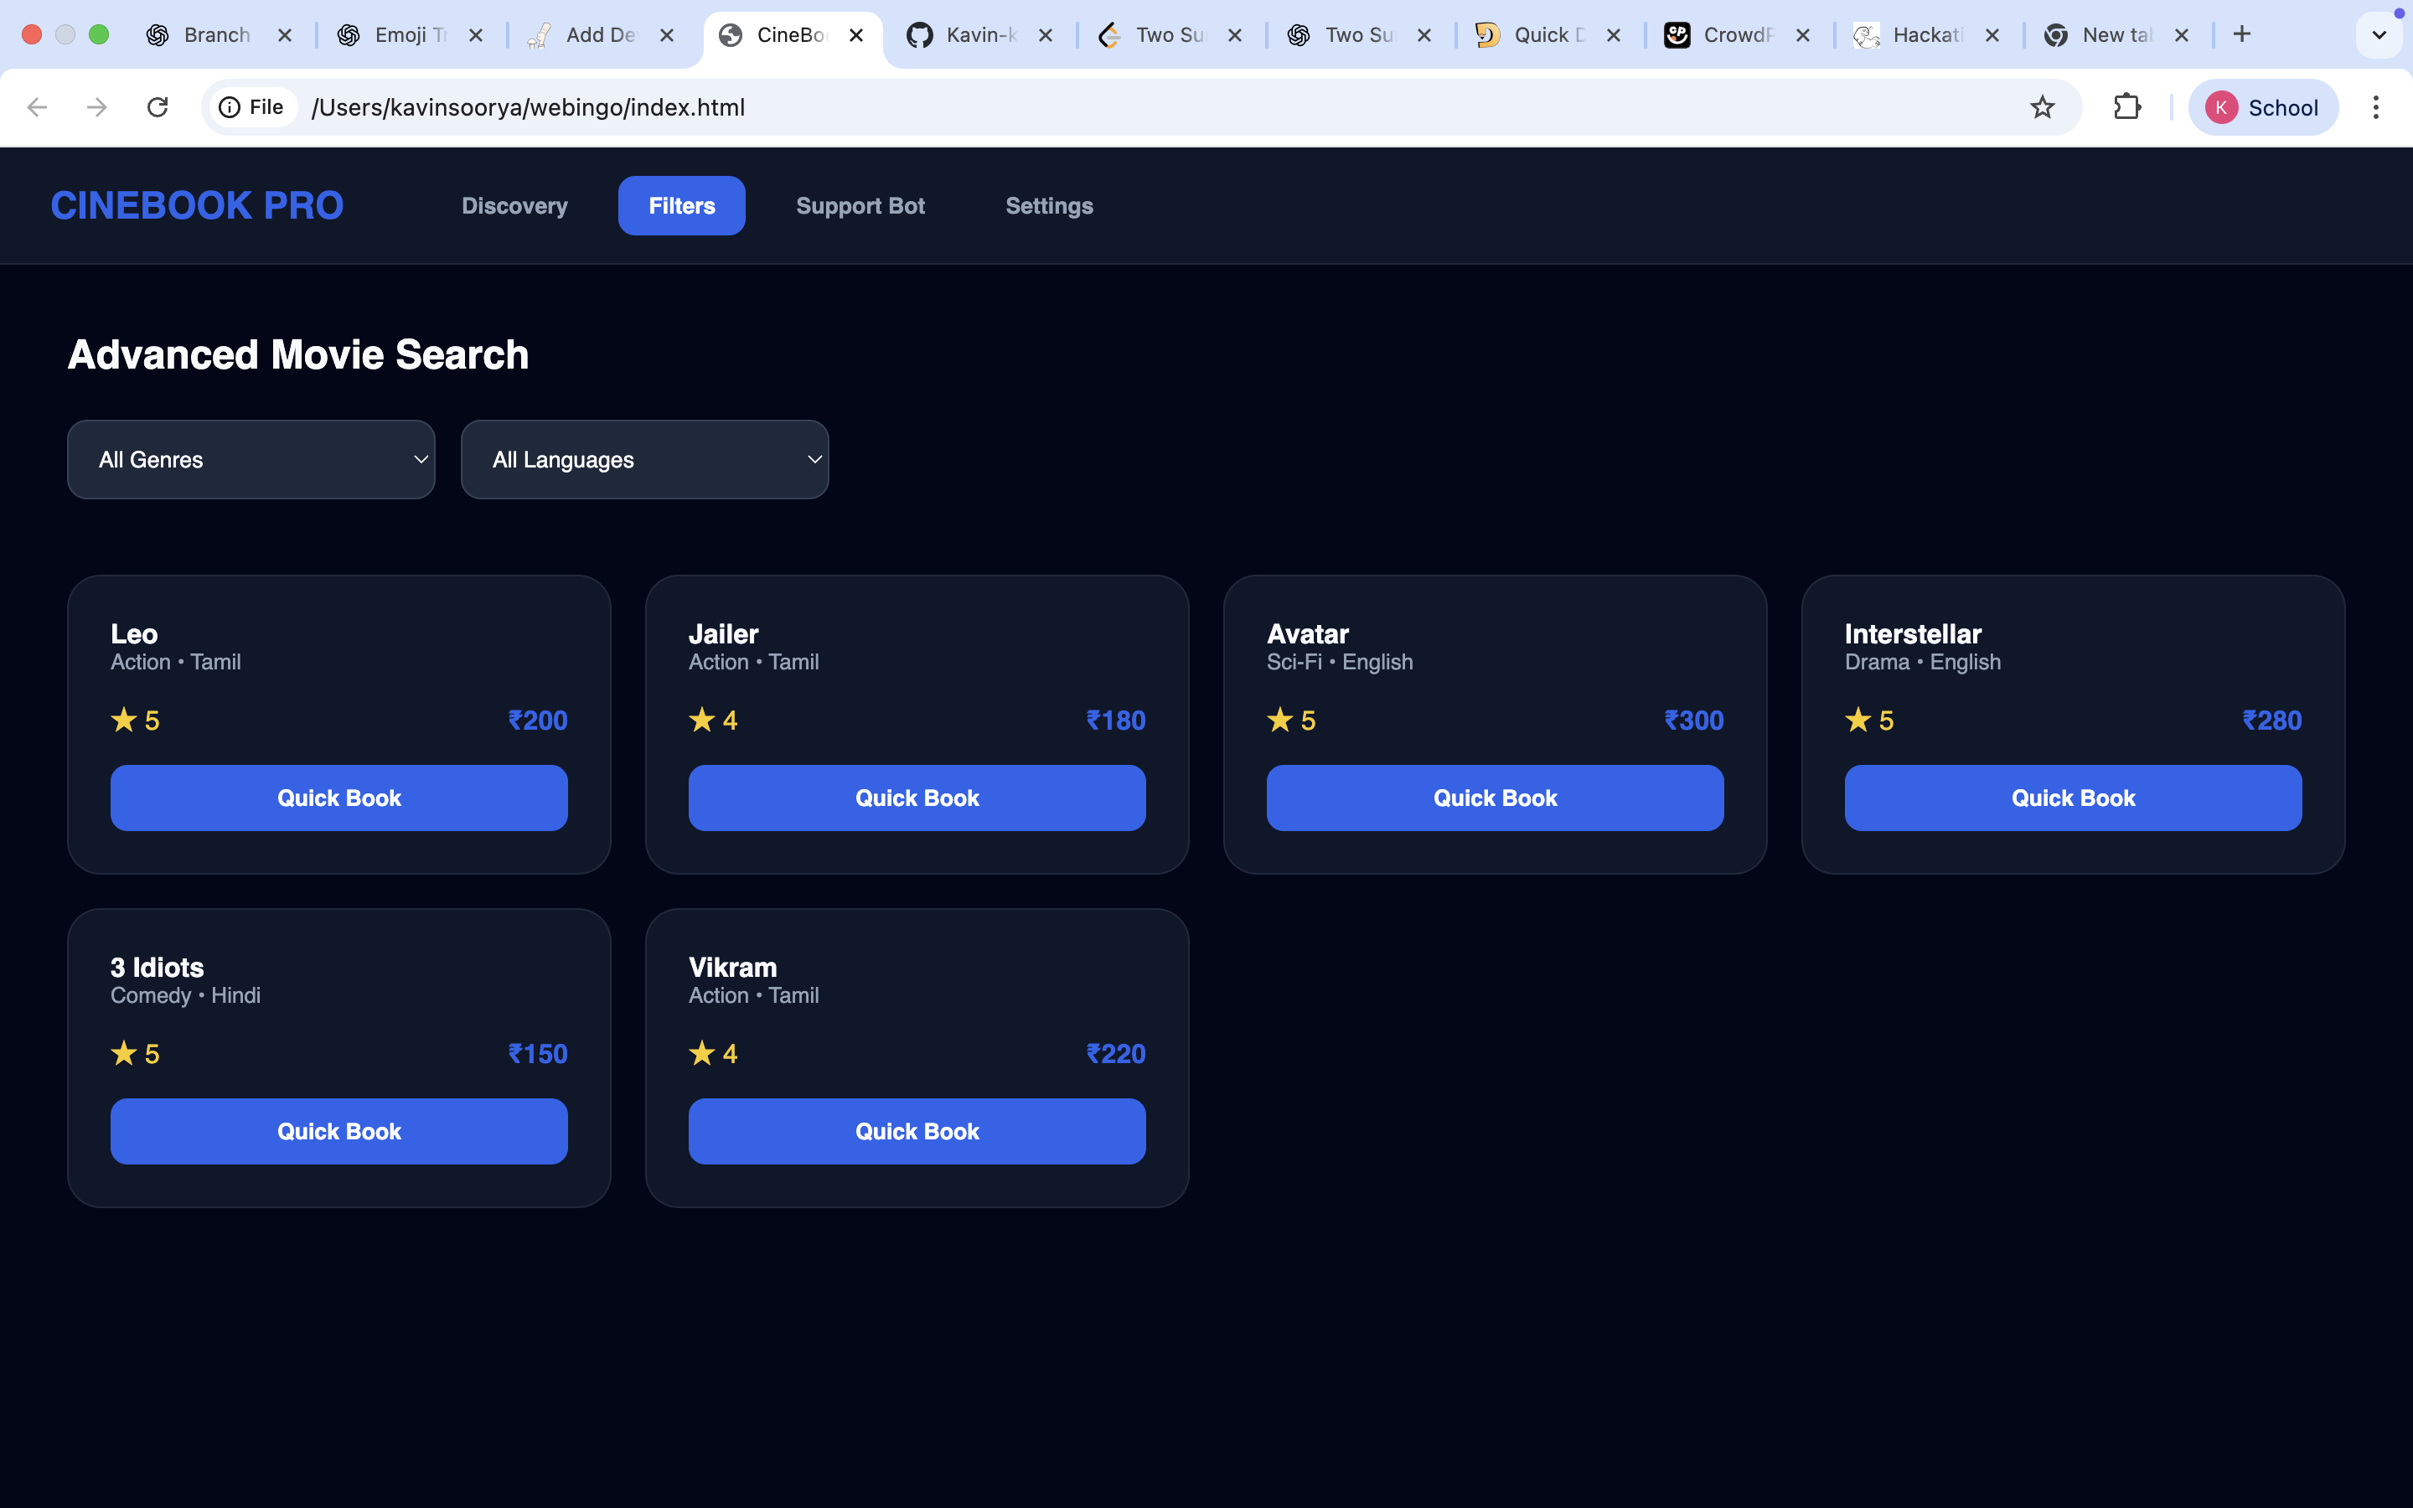Open the Support Bot tab
This screenshot has width=2413, height=1508.
(x=860, y=205)
